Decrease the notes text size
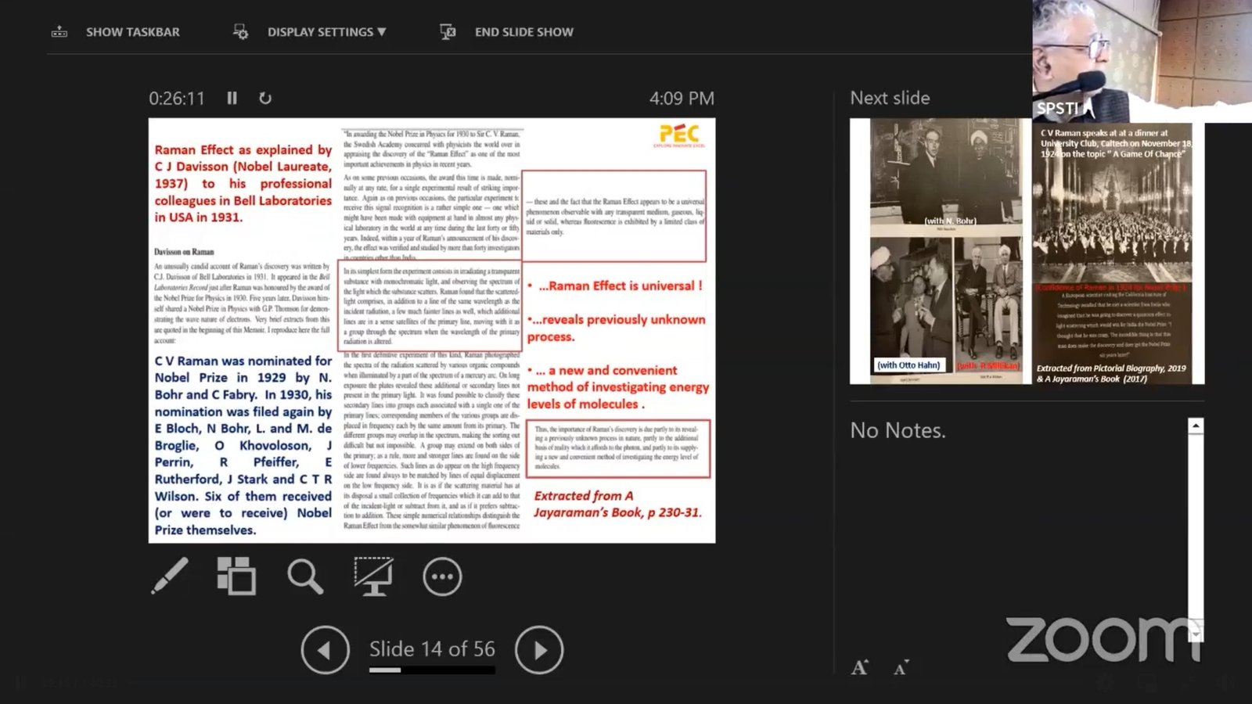Screen dimensions: 1252x704 pyautogui.click(x=901, y=667)
